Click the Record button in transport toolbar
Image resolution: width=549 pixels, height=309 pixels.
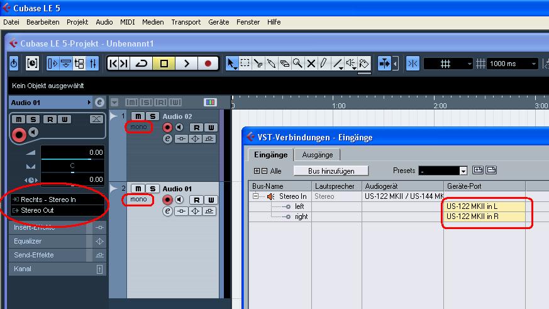click(208, 64)
